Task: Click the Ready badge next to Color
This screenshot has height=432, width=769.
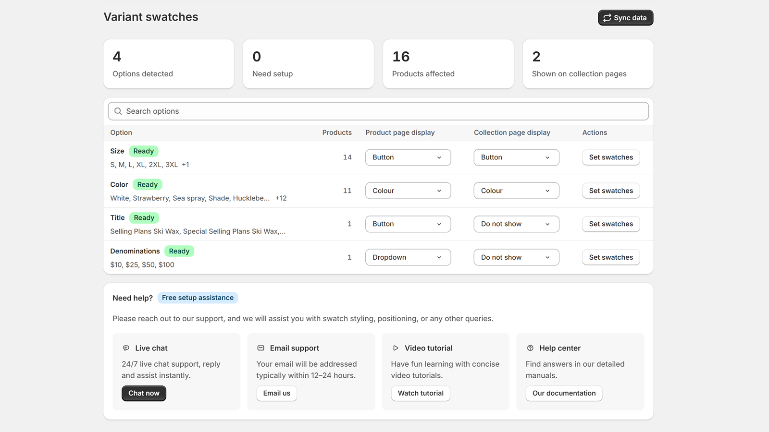Action: [148, 184]
